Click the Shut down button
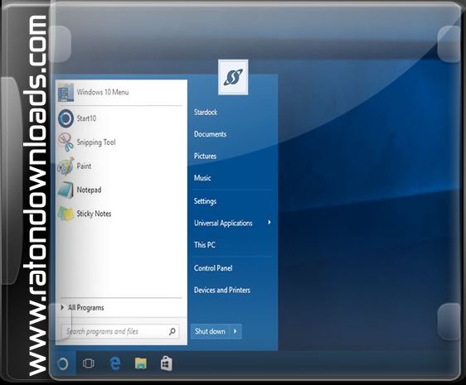The width and height of the screenshot is (466, 385). click(x=210, y=331)
